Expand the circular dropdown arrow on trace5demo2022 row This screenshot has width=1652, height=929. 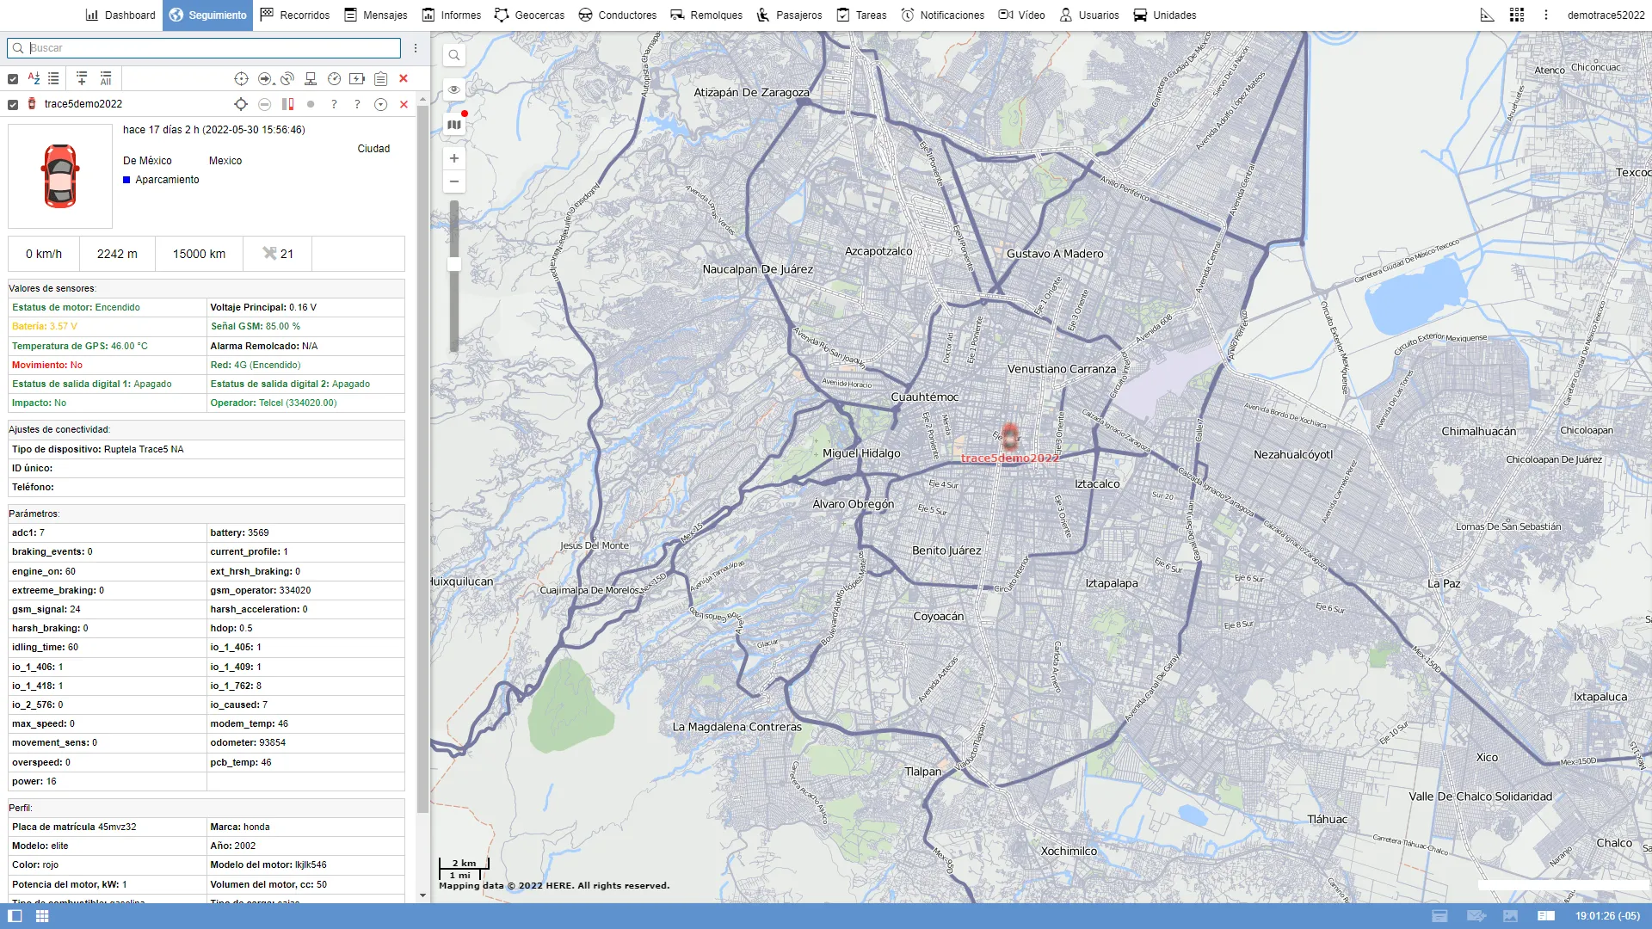tap(379, 104)
